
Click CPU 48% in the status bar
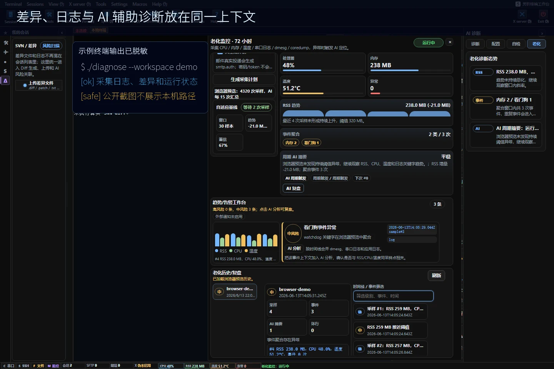[x=171, y=366]
